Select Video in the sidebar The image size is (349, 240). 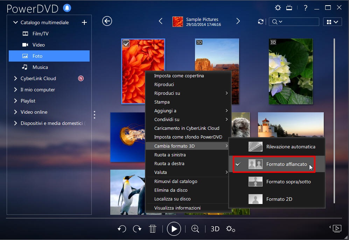click(x=49, y=45)
